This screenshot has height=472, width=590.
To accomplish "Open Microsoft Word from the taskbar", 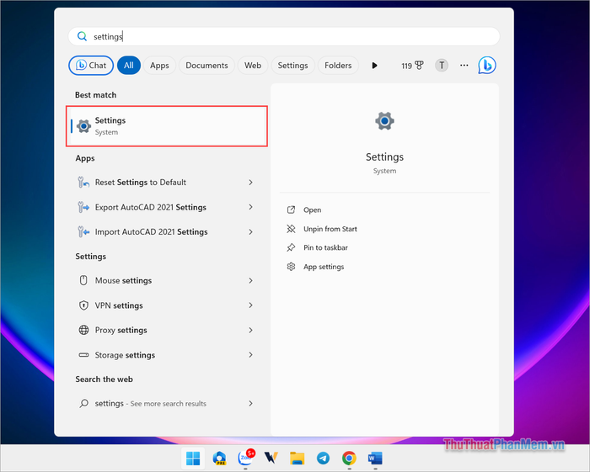I will click(375, 458).
